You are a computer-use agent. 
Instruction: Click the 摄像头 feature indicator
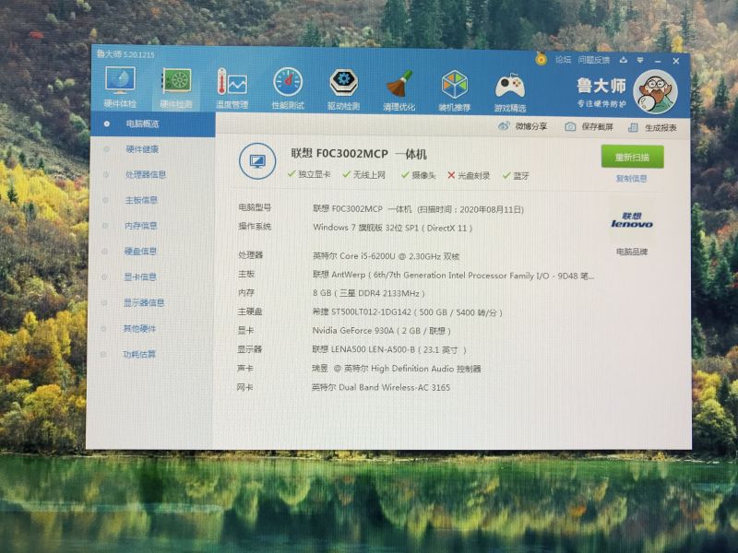pos(419,175)
